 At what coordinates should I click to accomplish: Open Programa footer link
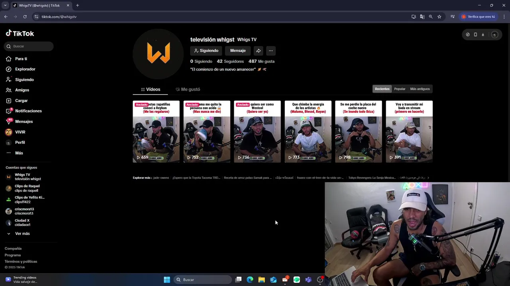[13, 255]
